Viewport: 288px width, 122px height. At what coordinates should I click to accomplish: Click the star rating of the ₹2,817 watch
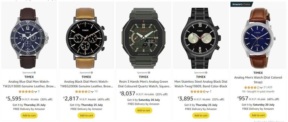click(83, 91)
